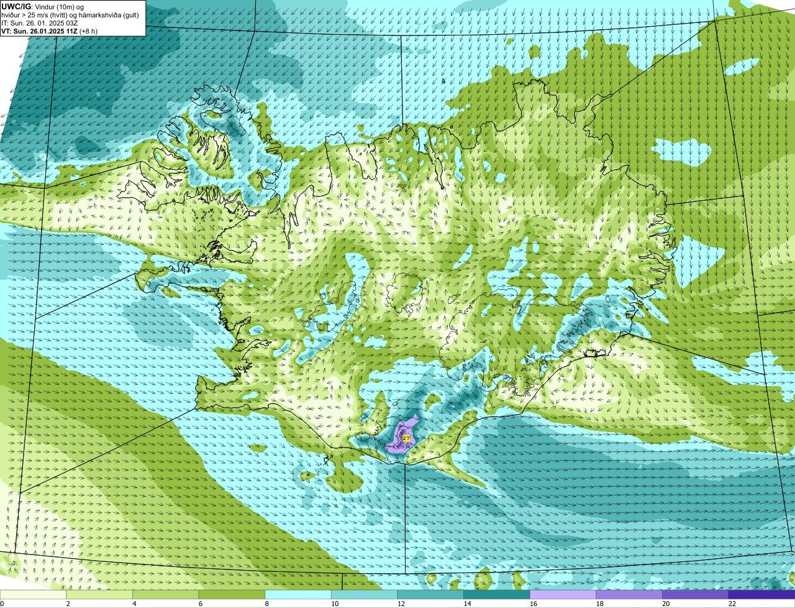Image resolution: width=795 pixels, height=608 pixels.
Task: Click the scale label '10'
Action: click(x=335, y=604)
